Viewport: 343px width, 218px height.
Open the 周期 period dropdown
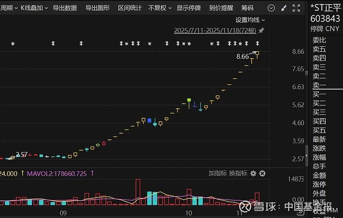click(9, 8)
